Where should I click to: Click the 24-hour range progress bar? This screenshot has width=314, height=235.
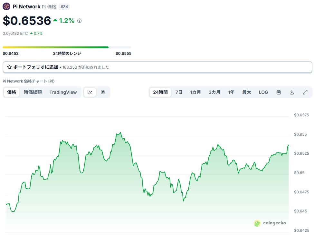pyautogui.click(x=67, y=47)
